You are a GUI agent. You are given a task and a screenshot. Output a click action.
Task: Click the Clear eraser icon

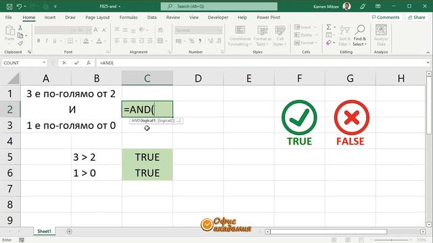pyautogui.click(x=328, y=43)
